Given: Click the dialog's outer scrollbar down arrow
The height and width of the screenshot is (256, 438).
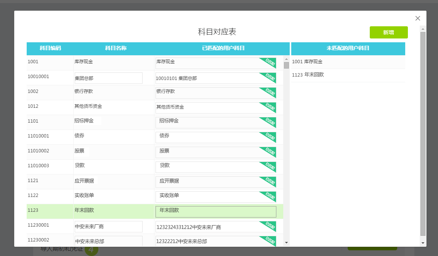Looking at the screenshot, I should tap(423, 243).
